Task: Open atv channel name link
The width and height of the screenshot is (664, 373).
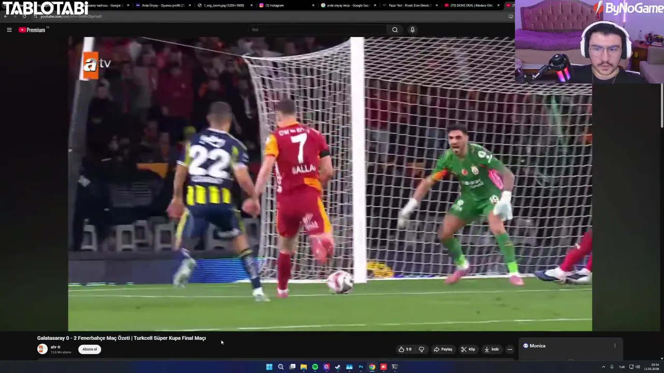Action: (x=53, y=347)
